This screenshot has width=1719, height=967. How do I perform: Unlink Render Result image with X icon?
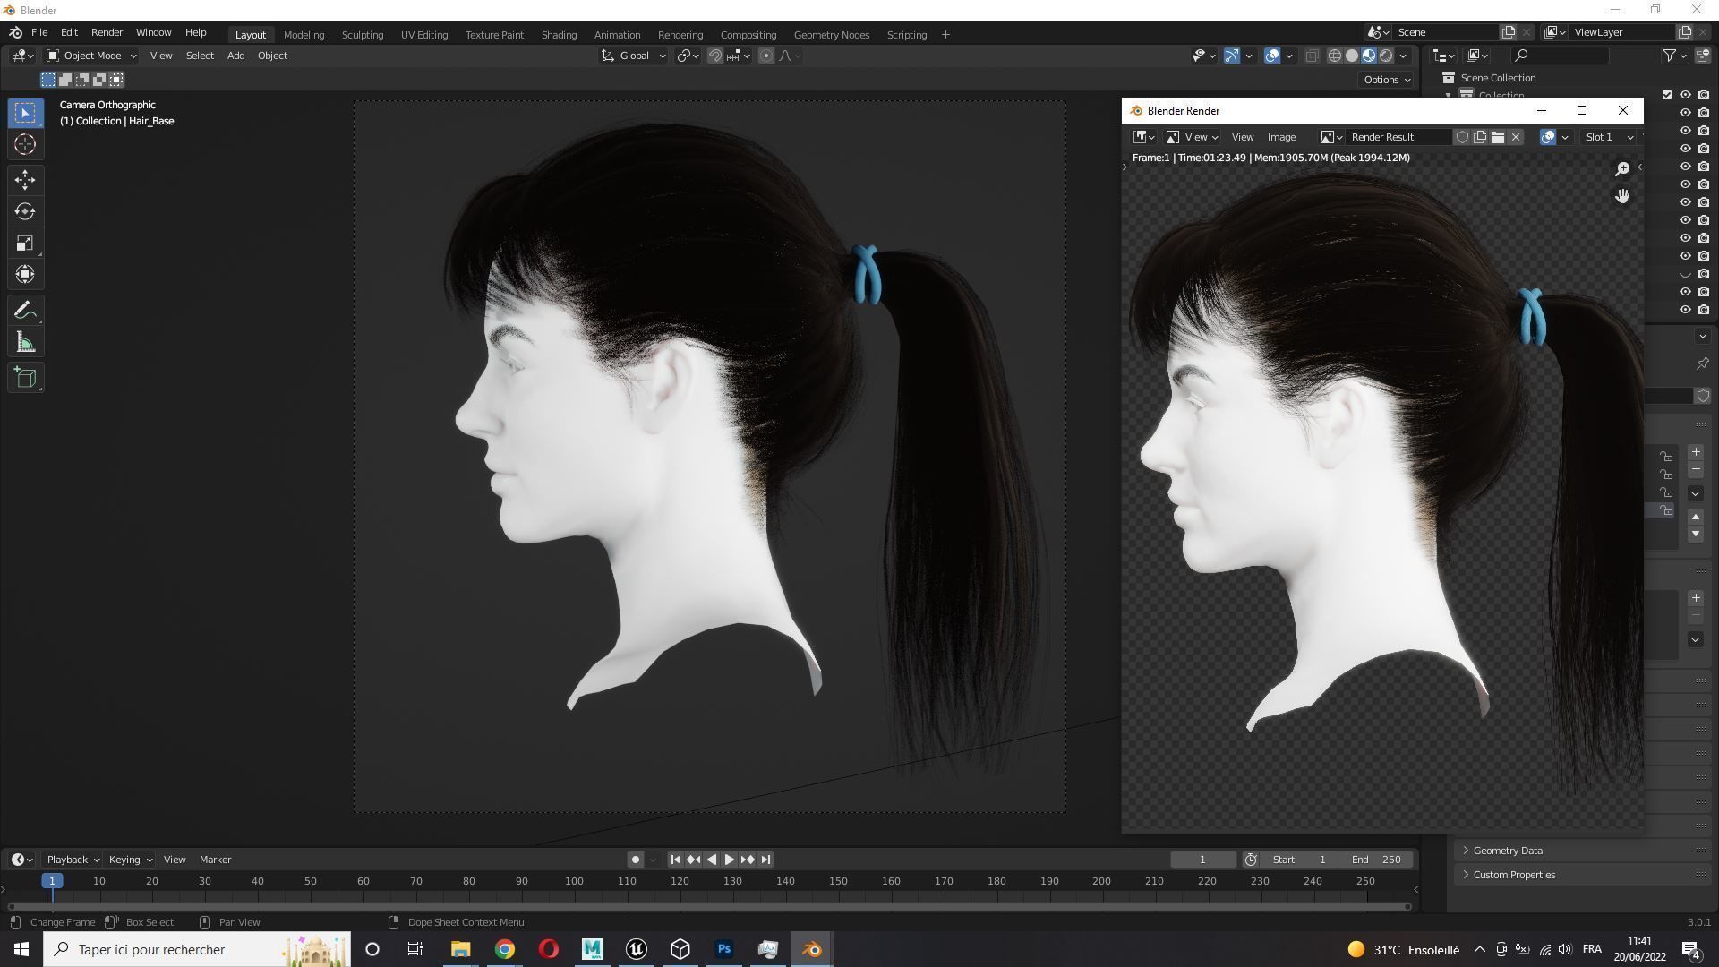click(x=1516, y=137)
